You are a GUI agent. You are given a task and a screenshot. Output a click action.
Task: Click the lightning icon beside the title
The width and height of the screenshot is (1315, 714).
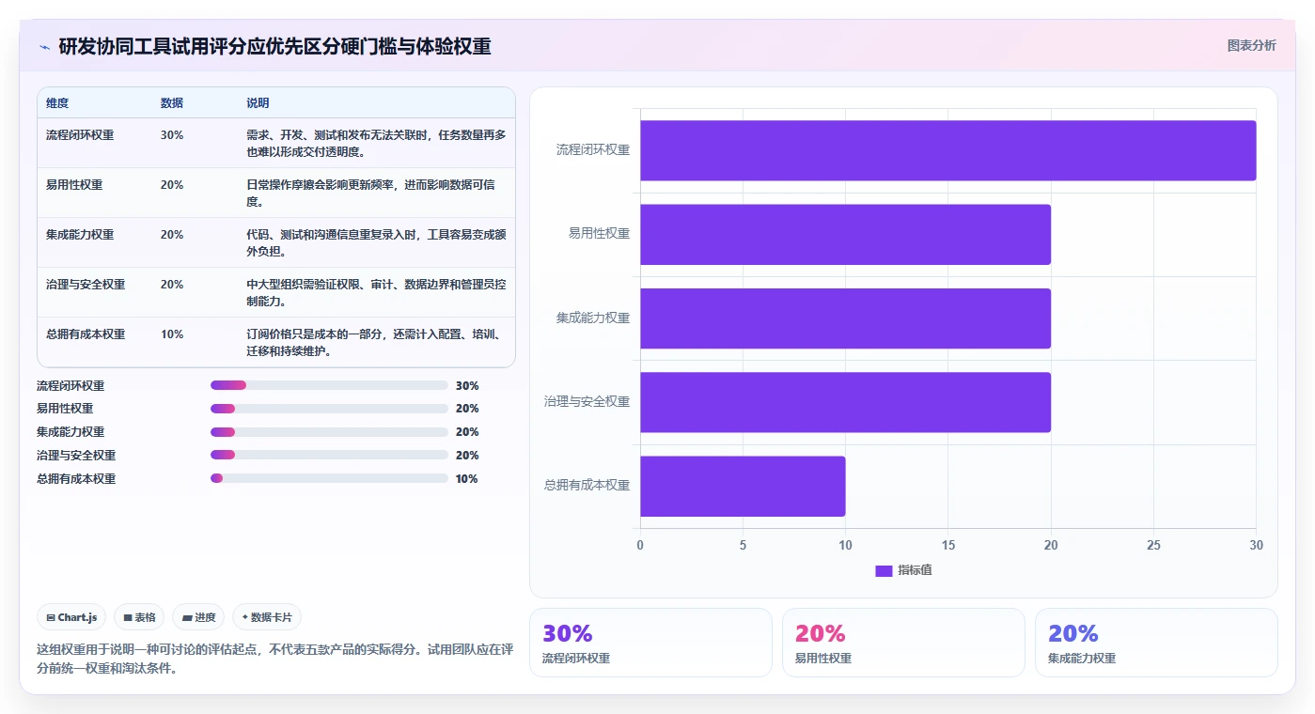(x=45, y=47)
